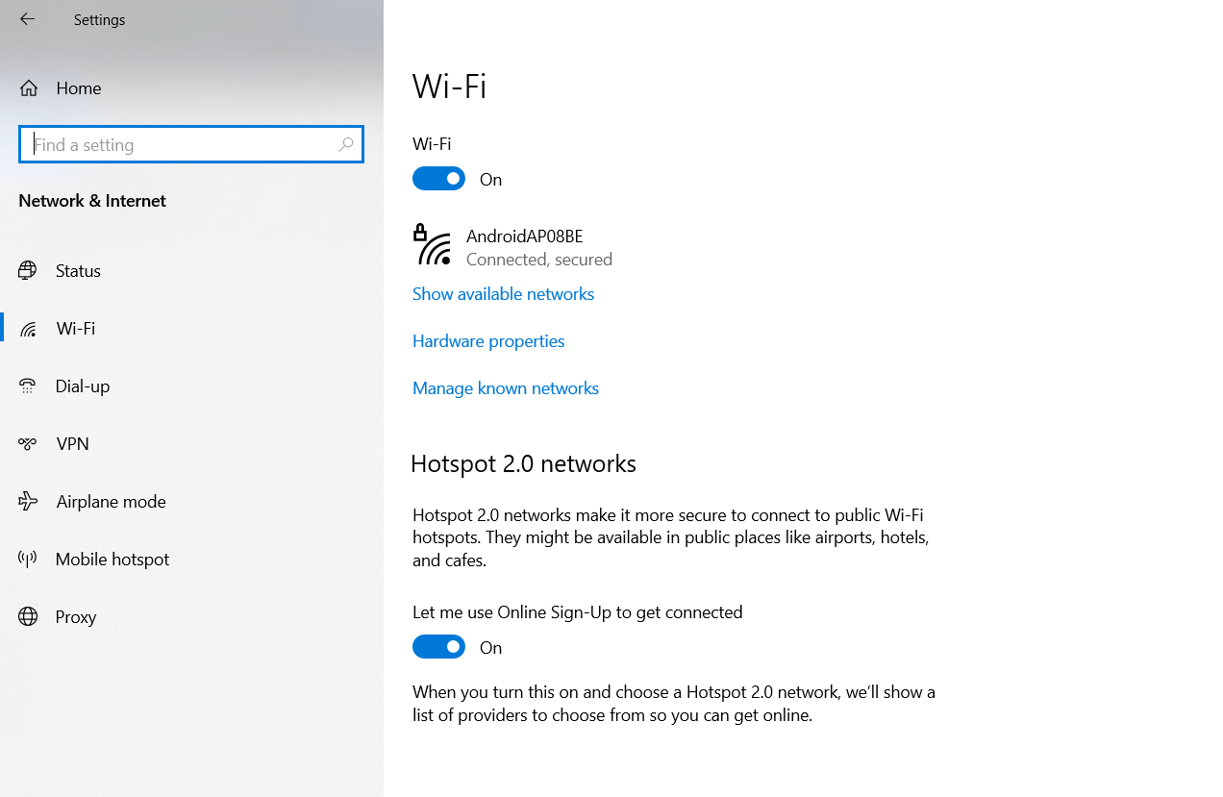Disable Online Sign-Up for Hotspot 2.0
1223x797 pixels.
tap(438, 646)
